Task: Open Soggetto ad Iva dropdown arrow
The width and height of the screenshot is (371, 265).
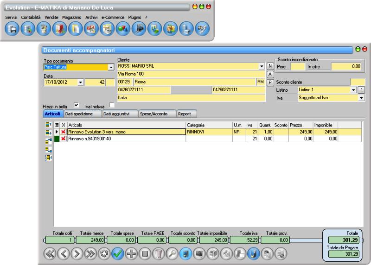Action: (361, 98)
